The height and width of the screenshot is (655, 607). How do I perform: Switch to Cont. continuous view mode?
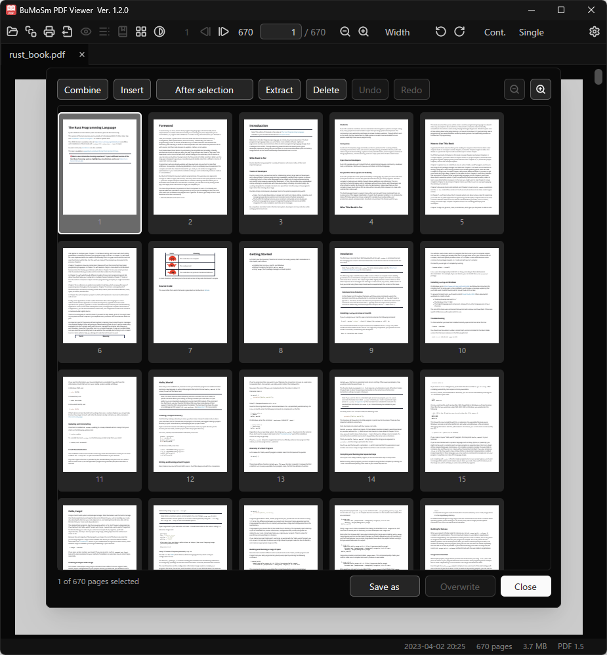(x=495, y=32)
